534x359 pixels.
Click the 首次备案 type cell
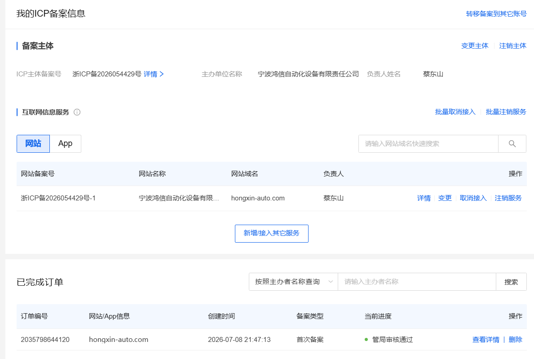(310, 340)
